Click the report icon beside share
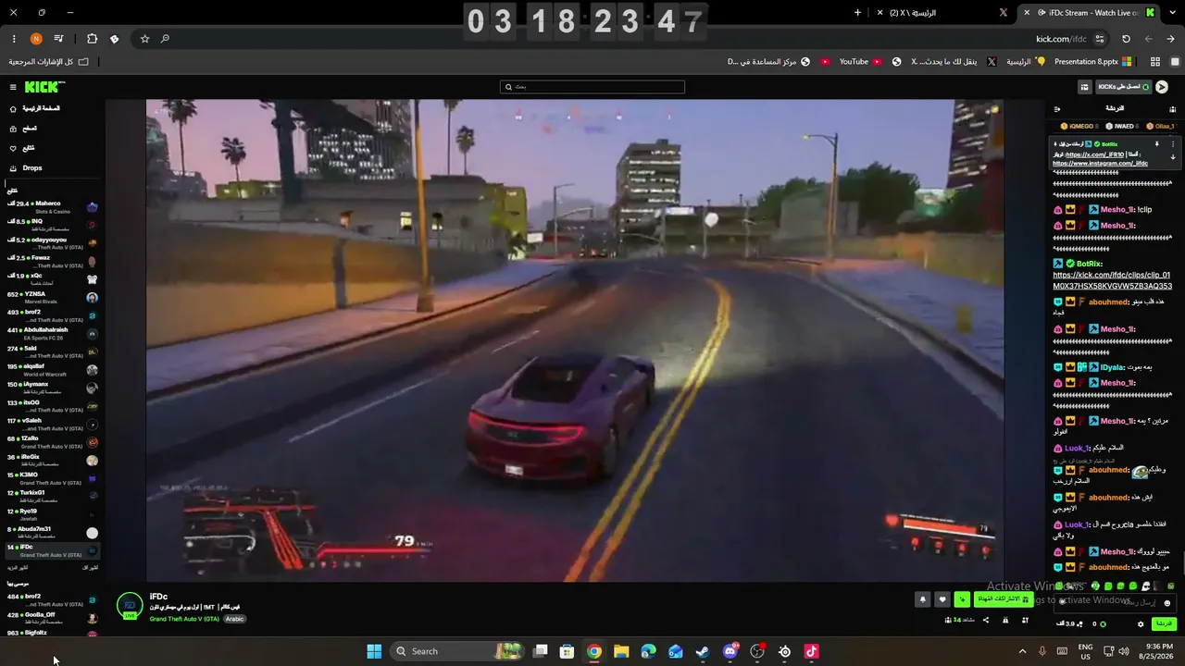 [x=1005, y=620]
